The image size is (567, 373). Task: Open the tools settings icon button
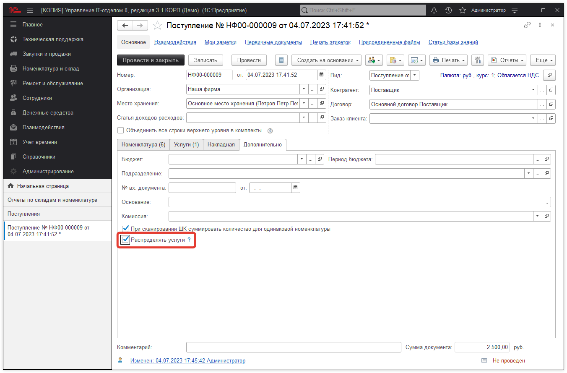(477, 60)
